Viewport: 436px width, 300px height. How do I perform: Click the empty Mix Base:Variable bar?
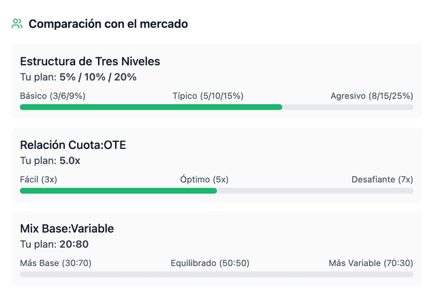click(x=217, y=274)
